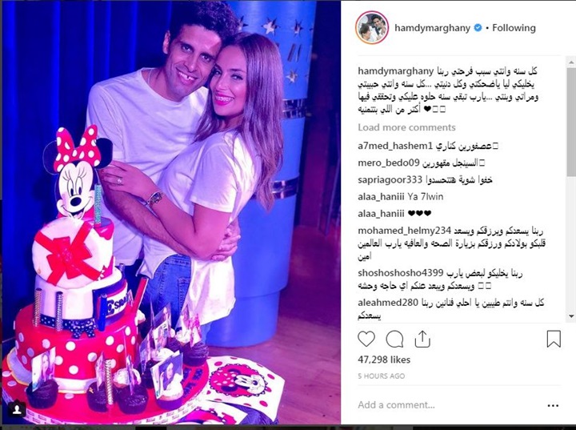Open the hamdymarghany username in header
The height and width of the screenshot is (430, 576).
coord(432,28)
